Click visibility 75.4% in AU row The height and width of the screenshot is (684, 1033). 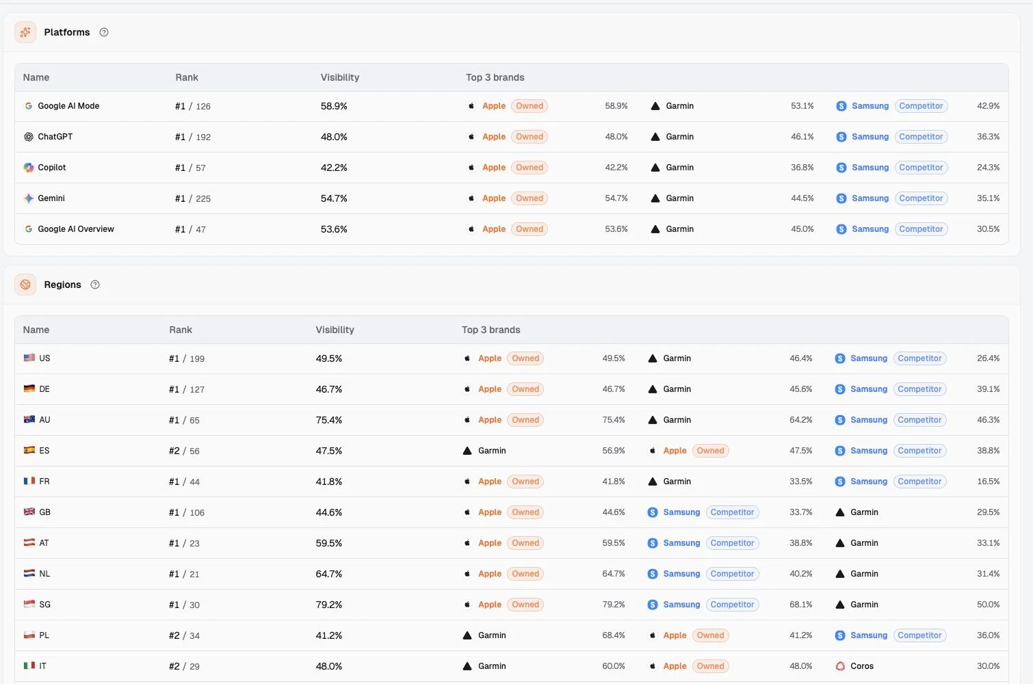pos(329,420)
